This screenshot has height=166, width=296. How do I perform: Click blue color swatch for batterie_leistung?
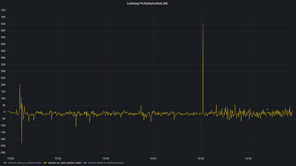(x=85, y=163)
